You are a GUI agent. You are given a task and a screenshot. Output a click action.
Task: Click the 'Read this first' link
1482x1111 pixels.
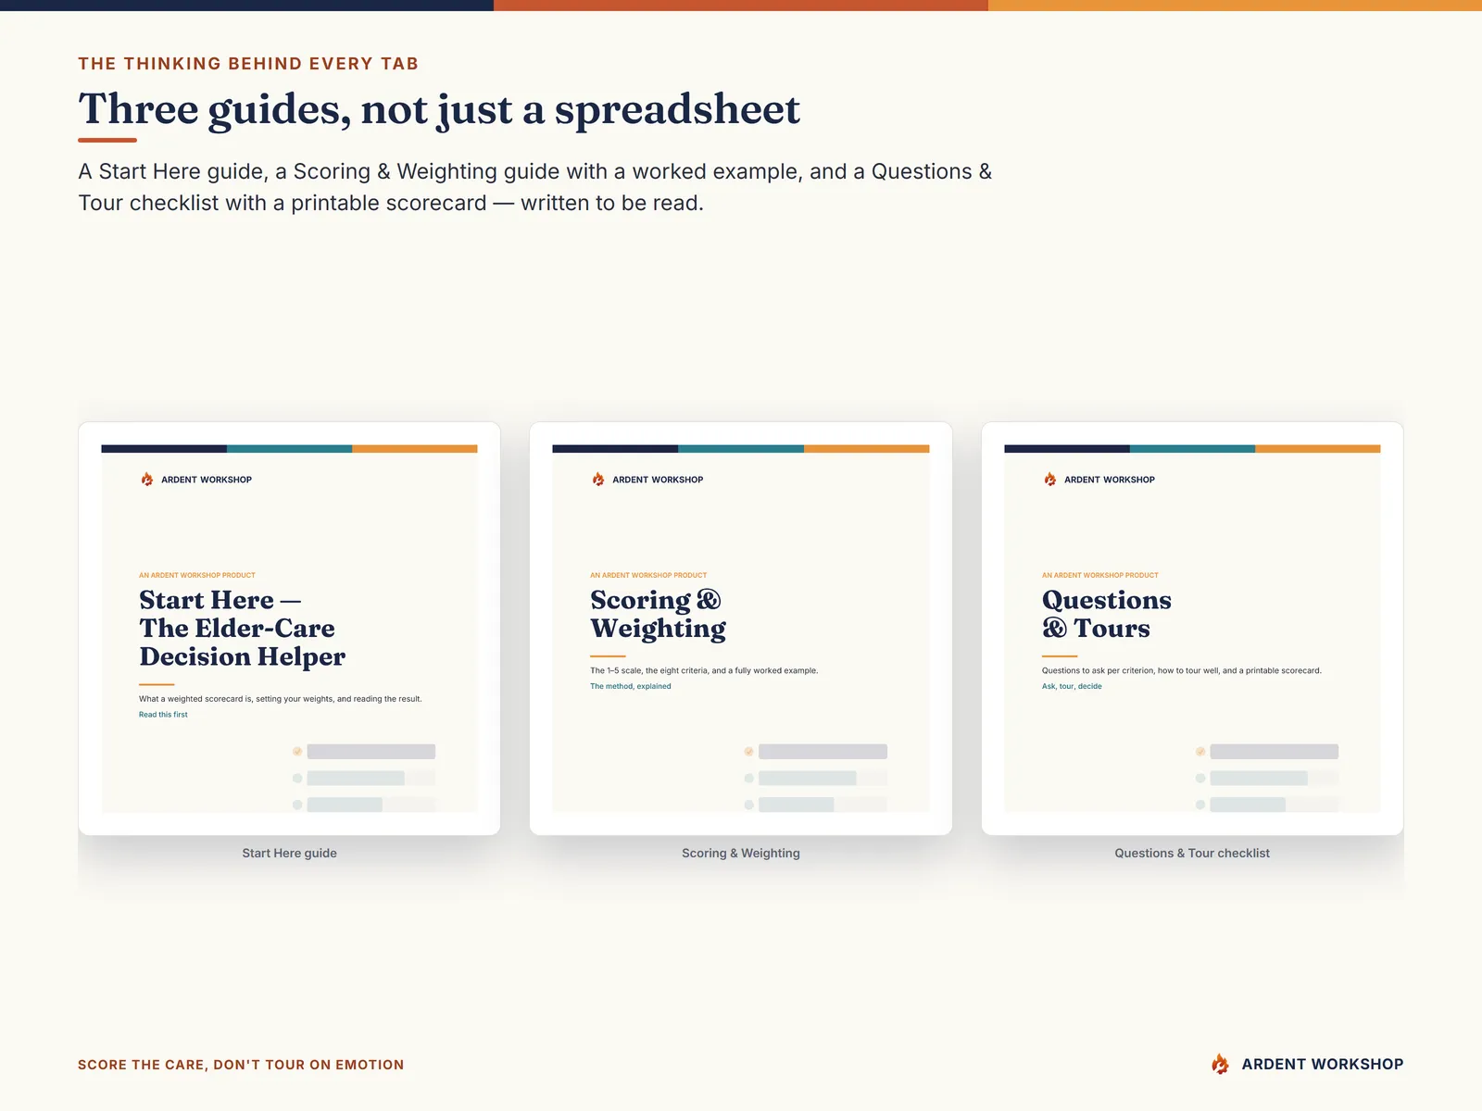coord(163,715)
